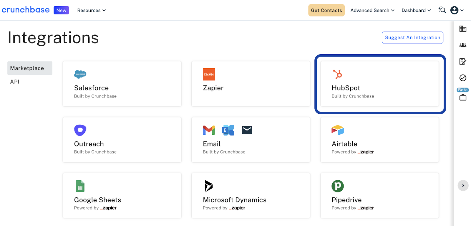Click the Salesforce cloud logo
The height and width of the screenshot is (226, 471).
[x=80, y=74]
